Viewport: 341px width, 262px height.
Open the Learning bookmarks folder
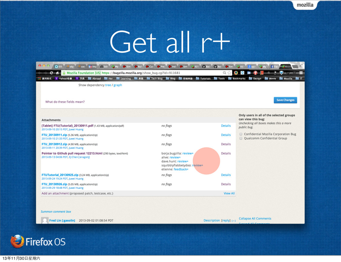coord(124,78)
